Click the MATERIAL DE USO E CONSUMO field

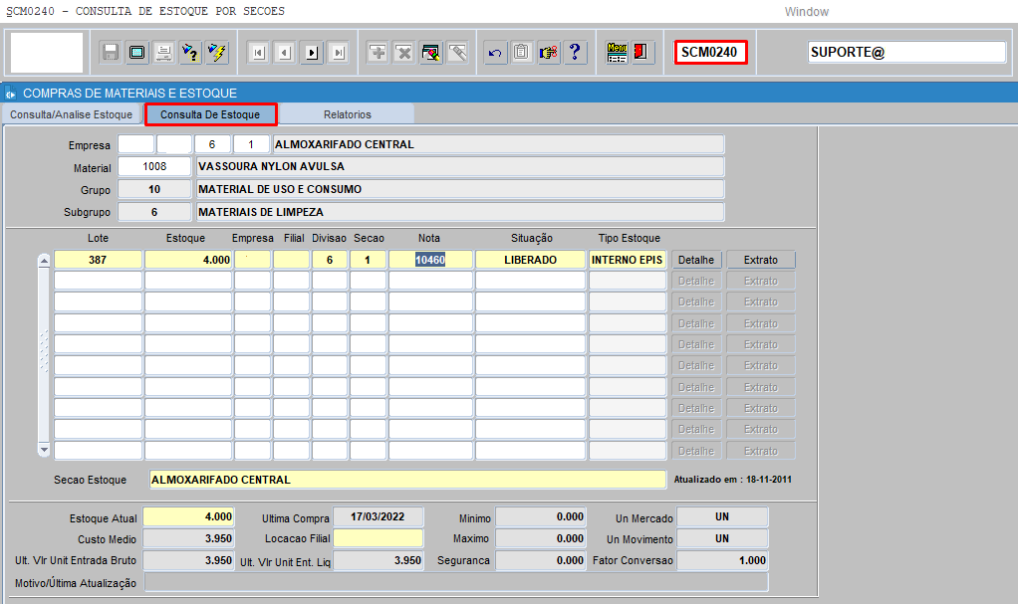459,189
